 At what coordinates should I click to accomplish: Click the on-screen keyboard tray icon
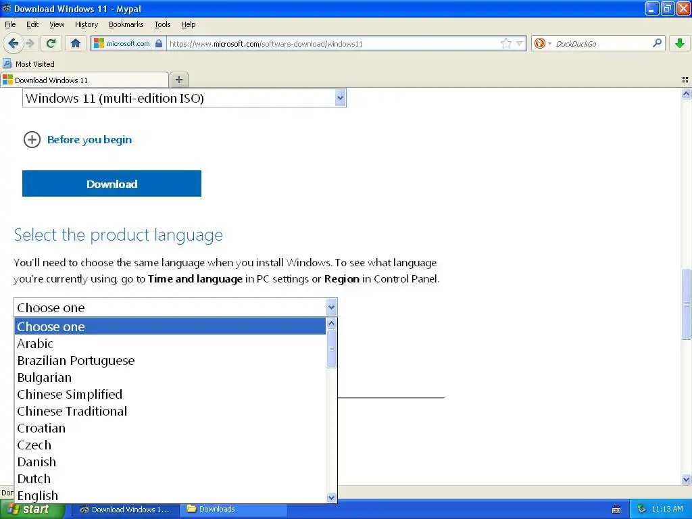(616, 510)
